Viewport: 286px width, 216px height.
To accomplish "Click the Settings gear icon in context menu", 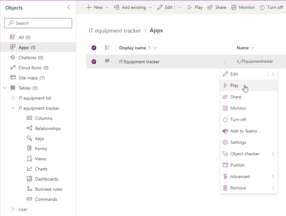I will click(x=225, y=142).
